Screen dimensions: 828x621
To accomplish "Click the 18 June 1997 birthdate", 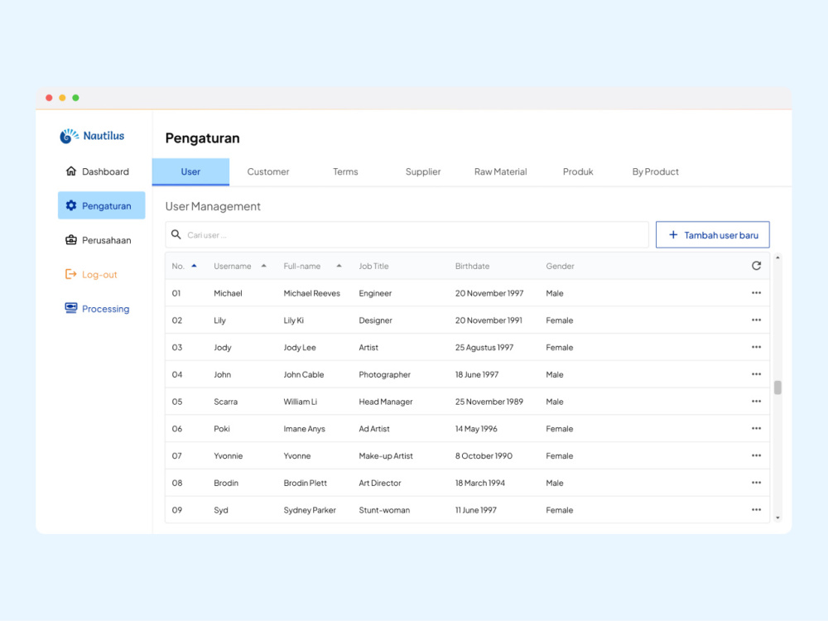I will (477, 374).
